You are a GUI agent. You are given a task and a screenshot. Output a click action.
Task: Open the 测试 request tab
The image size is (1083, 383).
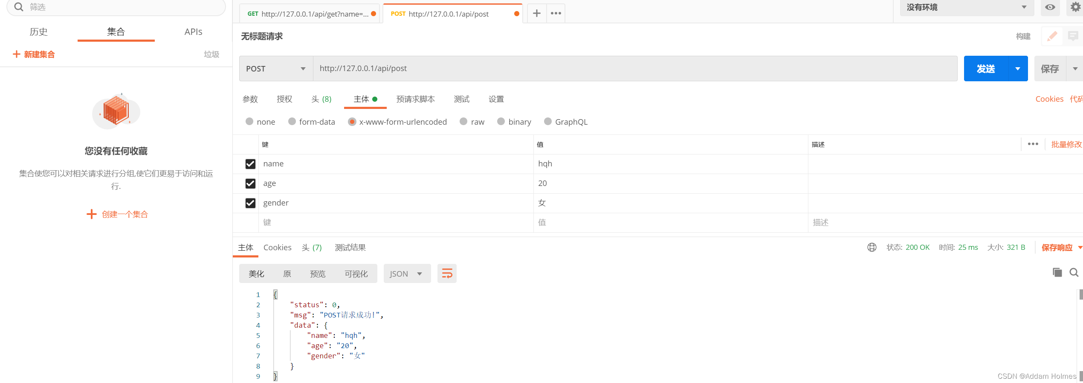462,99
